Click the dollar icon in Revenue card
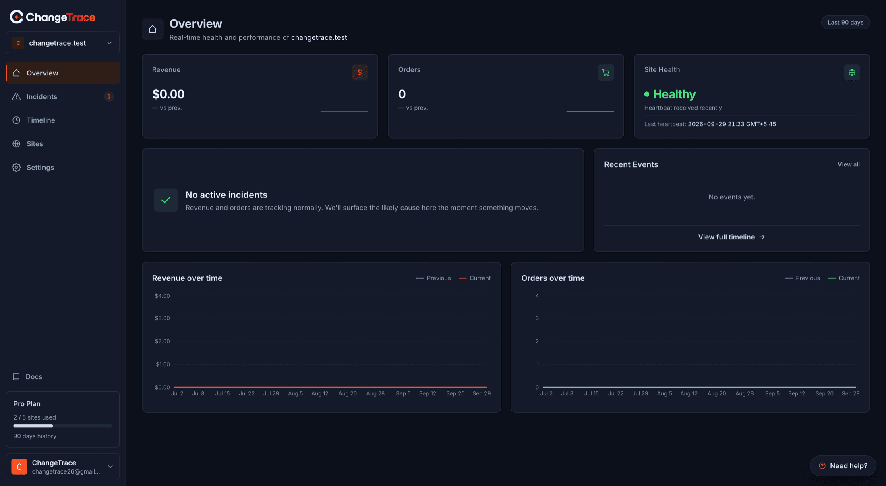886x486 pixels. (x=360, y=73)
